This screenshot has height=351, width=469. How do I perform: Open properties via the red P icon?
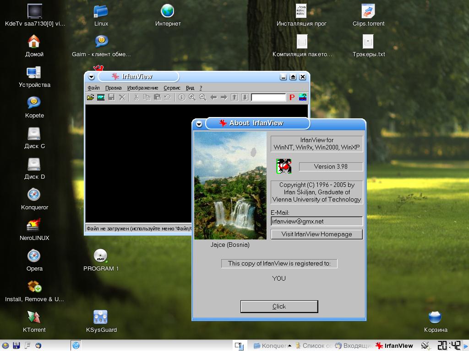tap(292, 97)
